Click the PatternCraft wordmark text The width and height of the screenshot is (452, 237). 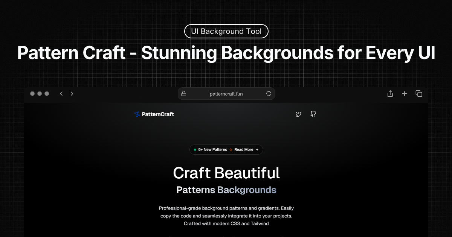pyautogui.click(x=158, y=114)
